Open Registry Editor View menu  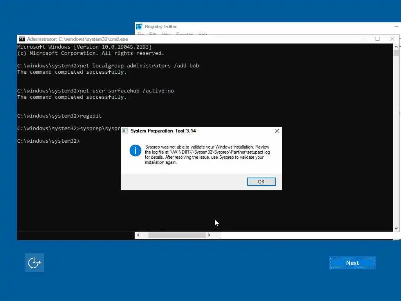(x=166, y=34)
